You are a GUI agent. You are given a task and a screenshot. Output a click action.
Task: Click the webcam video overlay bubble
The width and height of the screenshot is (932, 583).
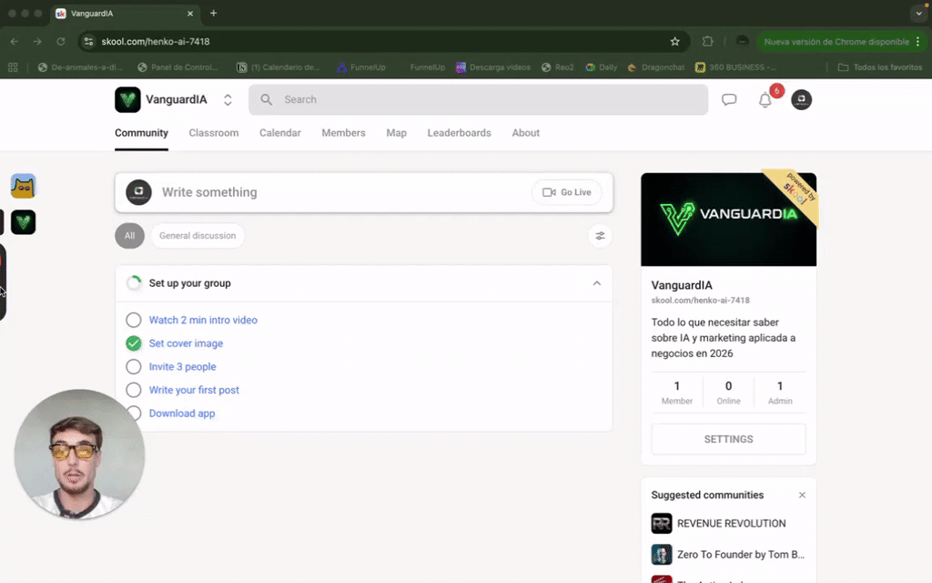click(x=80, y=455)
